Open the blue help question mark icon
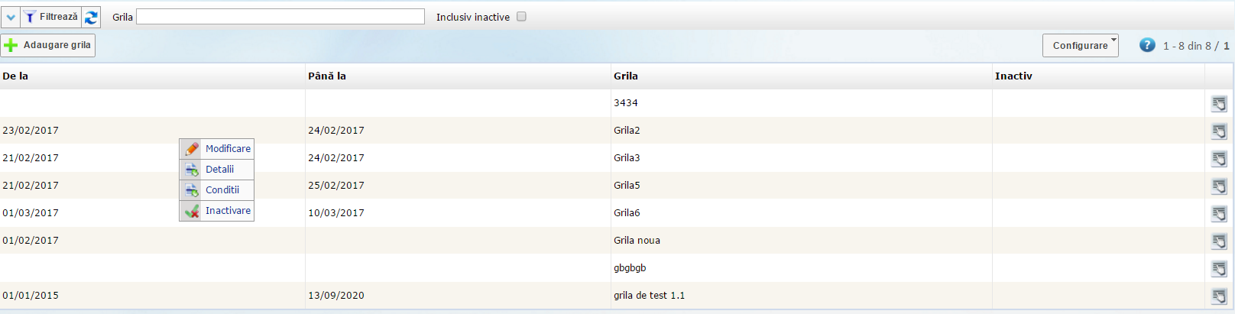Viewport: 1235px width, 314px height. point(1147,45)
